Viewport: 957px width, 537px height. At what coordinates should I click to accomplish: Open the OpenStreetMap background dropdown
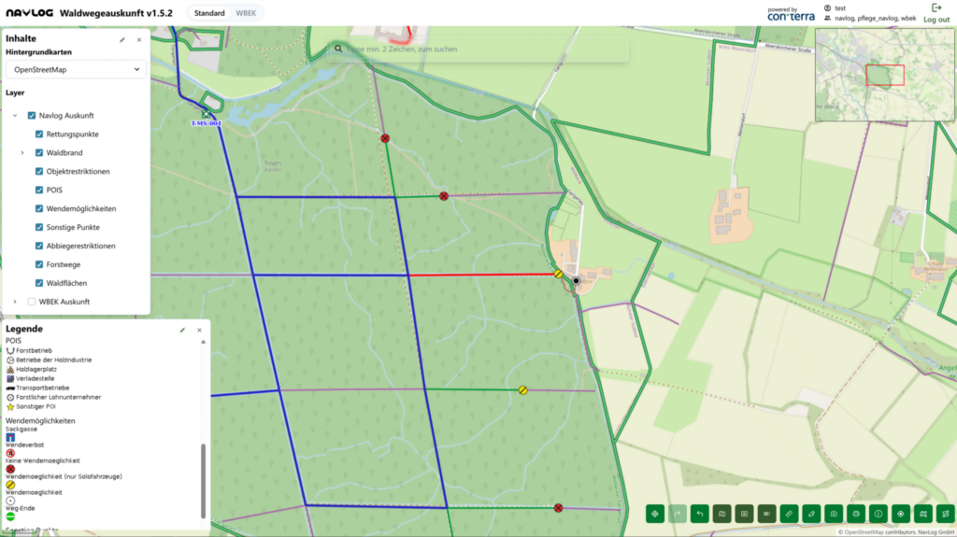[76, 69]
